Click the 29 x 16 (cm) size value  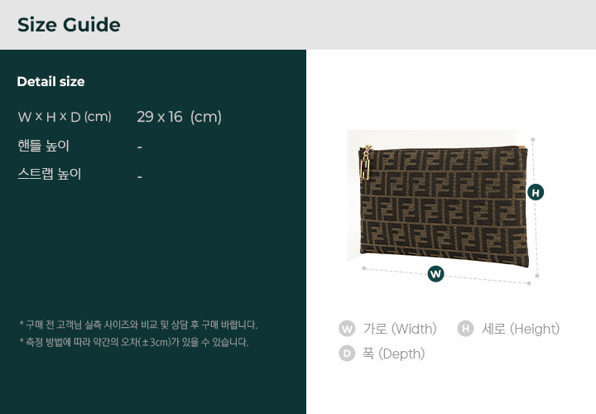[179, 117]
